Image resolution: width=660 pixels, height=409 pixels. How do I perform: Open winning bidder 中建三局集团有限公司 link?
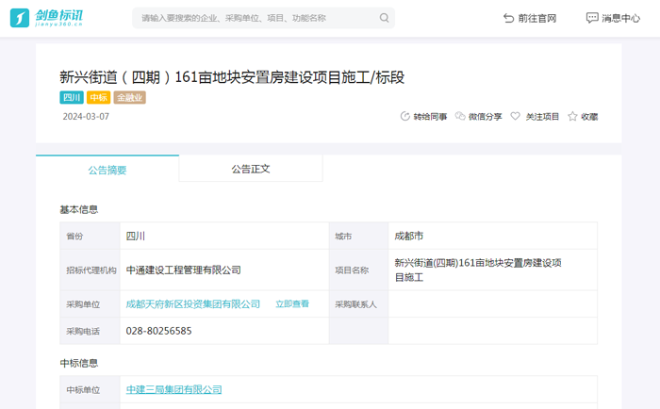point(174,389)
